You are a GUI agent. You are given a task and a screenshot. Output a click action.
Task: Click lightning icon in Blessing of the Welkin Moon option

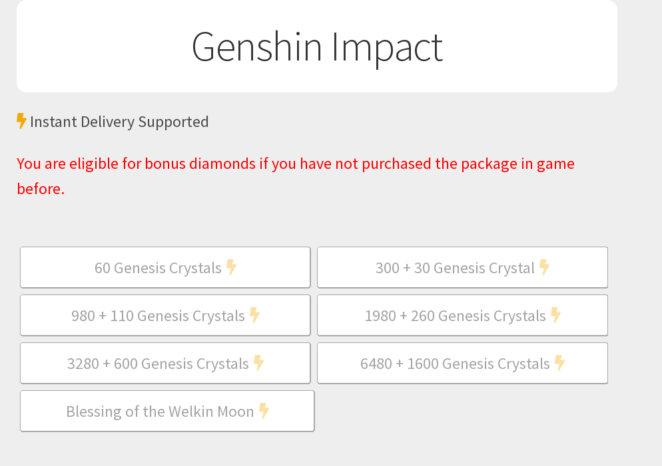[264, 411]
